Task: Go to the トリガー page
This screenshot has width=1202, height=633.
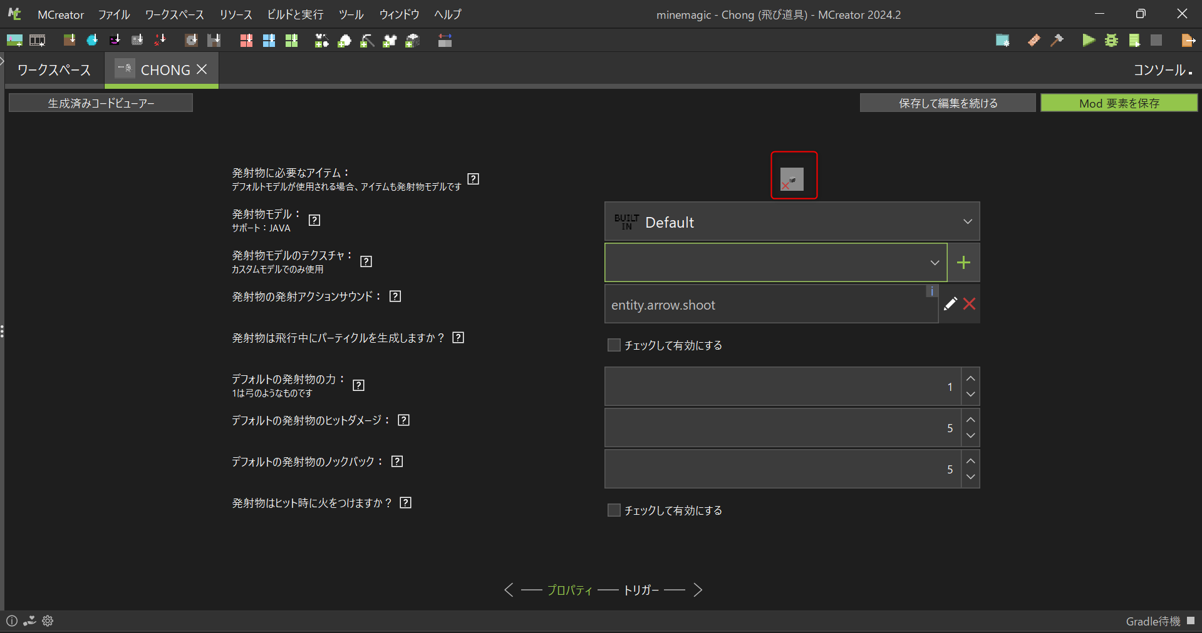Action: [641, 590]
